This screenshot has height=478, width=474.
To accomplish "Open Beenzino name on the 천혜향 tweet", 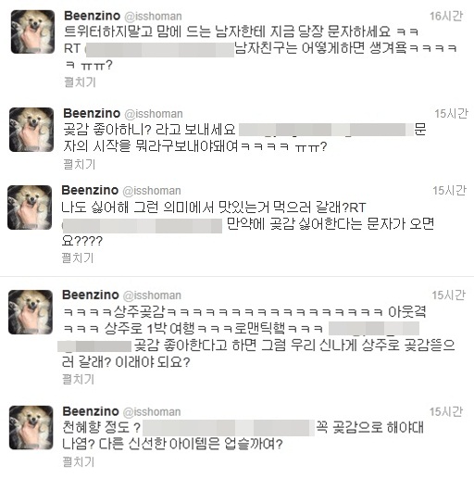I will click(91, 411).
